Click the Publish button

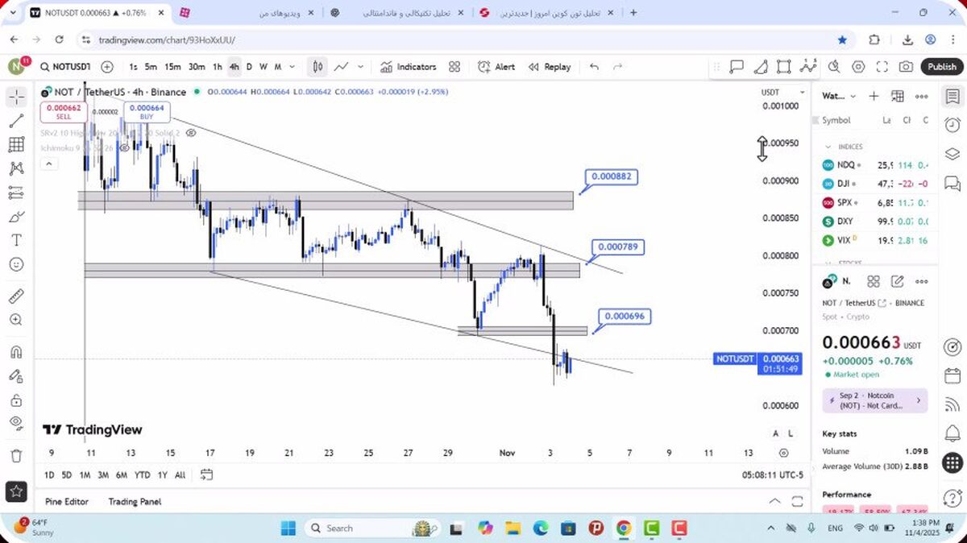pos(941,67)
